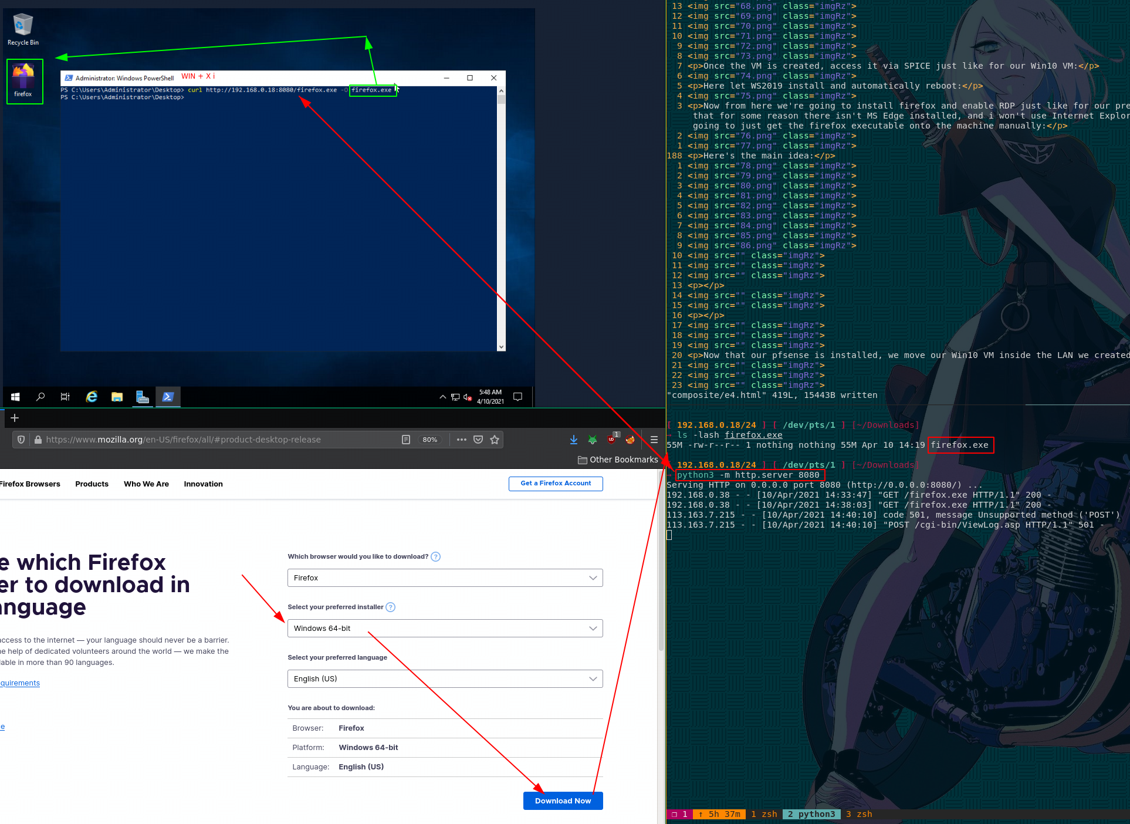Click the PowerShell vertical scrollbar down arrow

pyautogui.click(x=501, y=347)
